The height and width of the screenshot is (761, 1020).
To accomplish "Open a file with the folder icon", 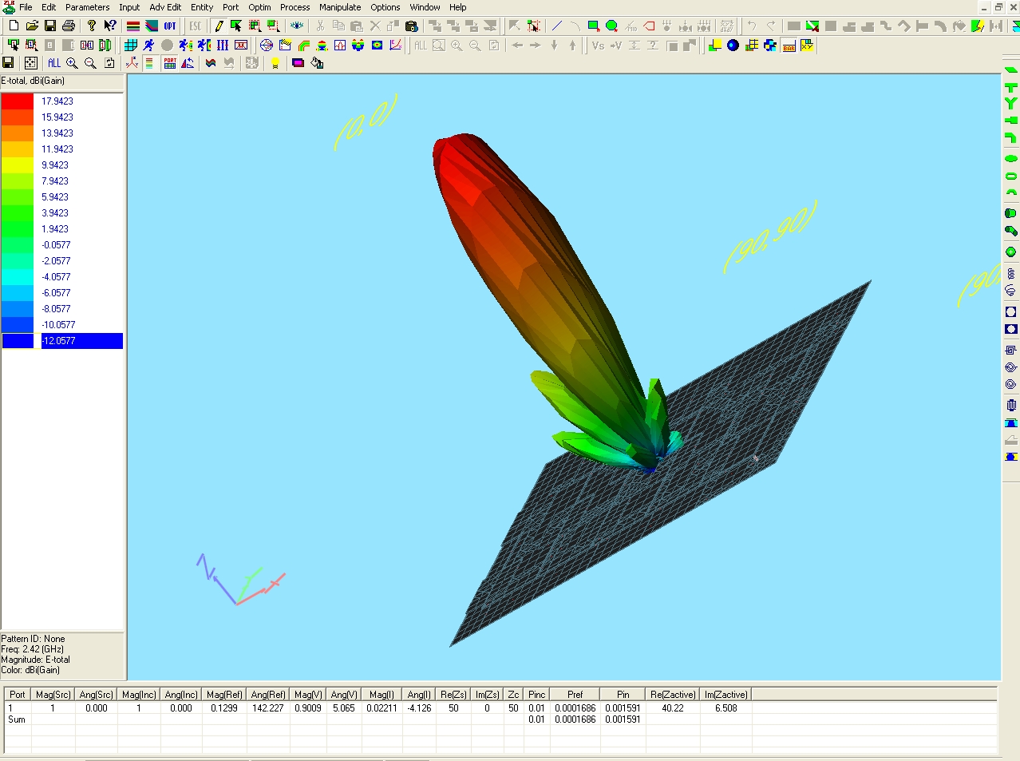I will pyautogui.click(x=32, y=26).
